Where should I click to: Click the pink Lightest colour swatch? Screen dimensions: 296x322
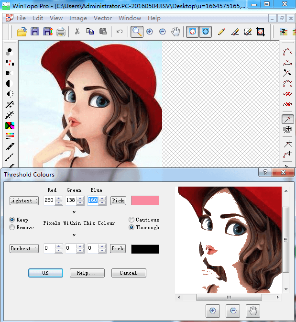click(144, 200)
